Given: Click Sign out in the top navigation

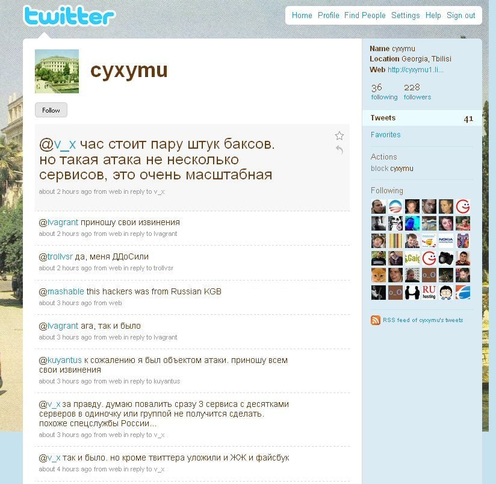Looking at the screenshot, I should click(461, 15).
